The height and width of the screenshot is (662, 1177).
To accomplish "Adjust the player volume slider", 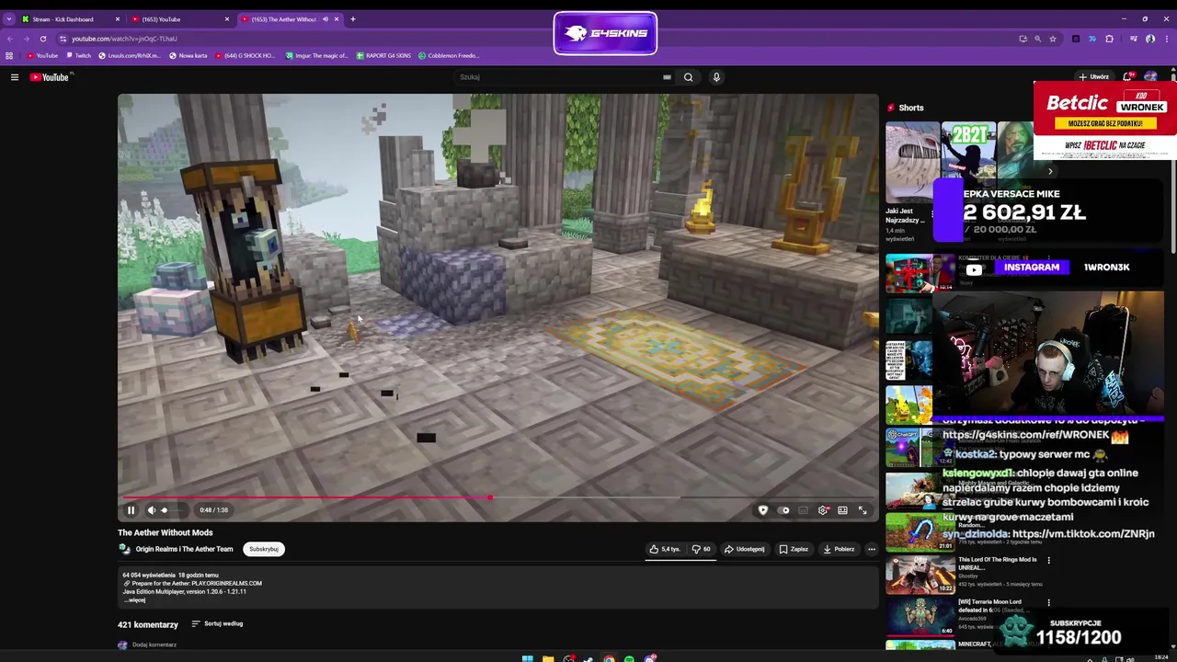I will tap(174, 510).
